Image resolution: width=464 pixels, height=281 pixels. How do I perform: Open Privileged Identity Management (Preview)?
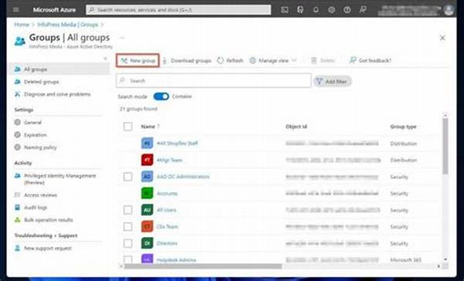pyautogui.click(x=55, y=179)
